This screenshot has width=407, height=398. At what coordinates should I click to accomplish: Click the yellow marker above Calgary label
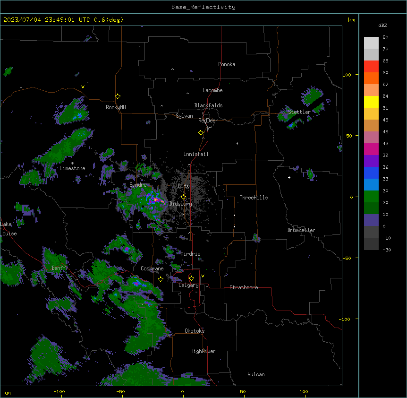tap(191, 278)
